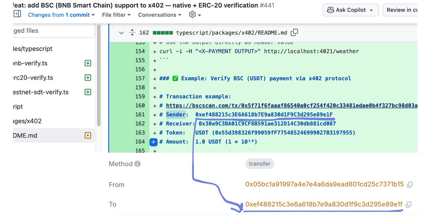The height and width of the screenshot is (220, 424).
Task: Open the Ask Copilot dropdown arrow
Action: tap(371, 10)
